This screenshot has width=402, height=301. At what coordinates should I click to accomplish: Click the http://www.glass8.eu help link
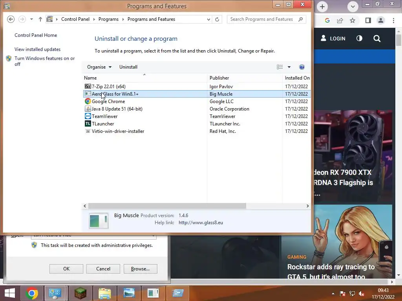[201, 223]
